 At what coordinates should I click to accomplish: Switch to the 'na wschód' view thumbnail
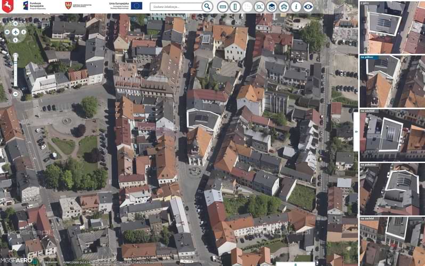392,135
